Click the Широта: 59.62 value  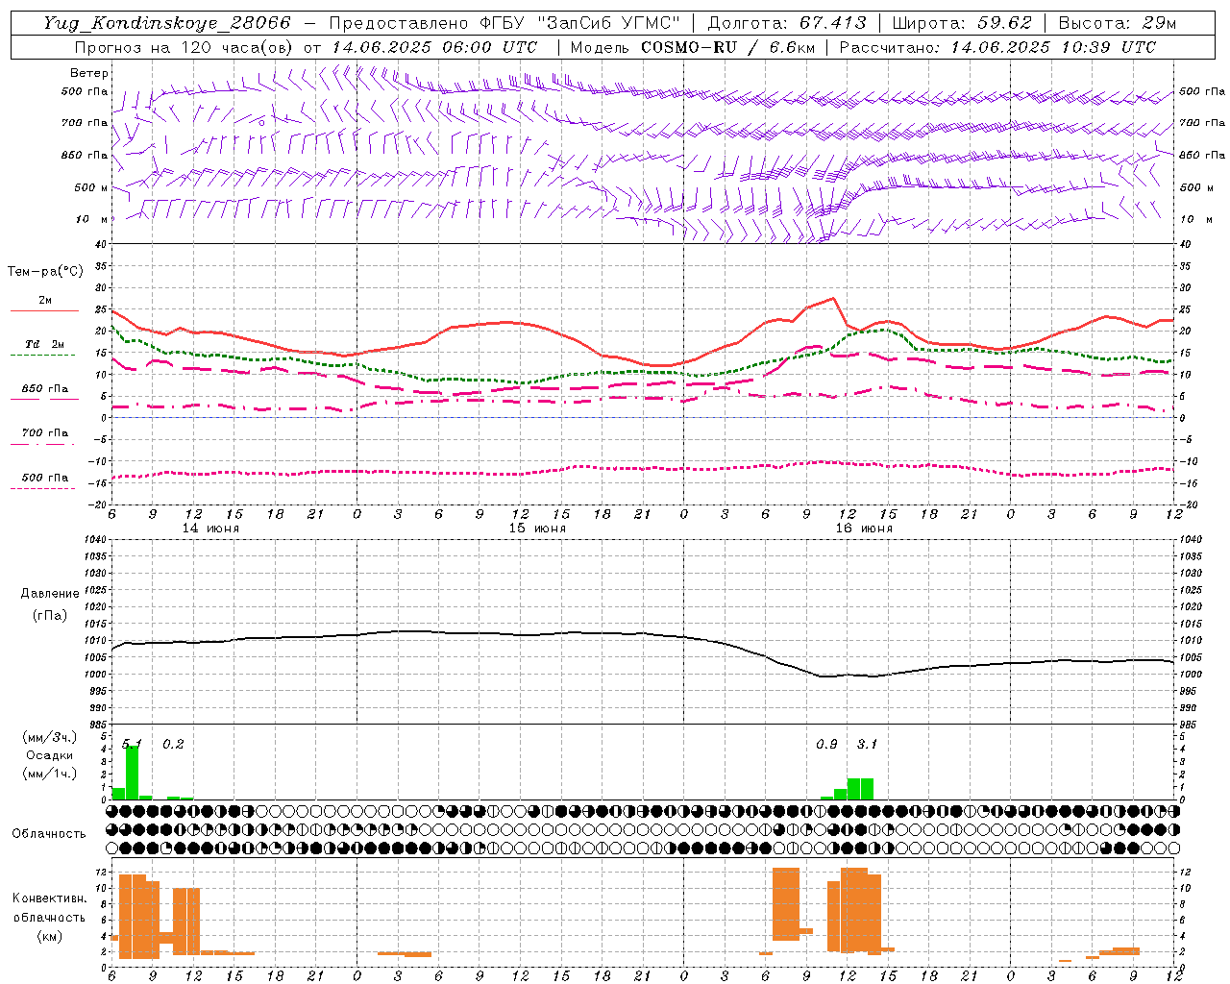[x=962, y=23]
